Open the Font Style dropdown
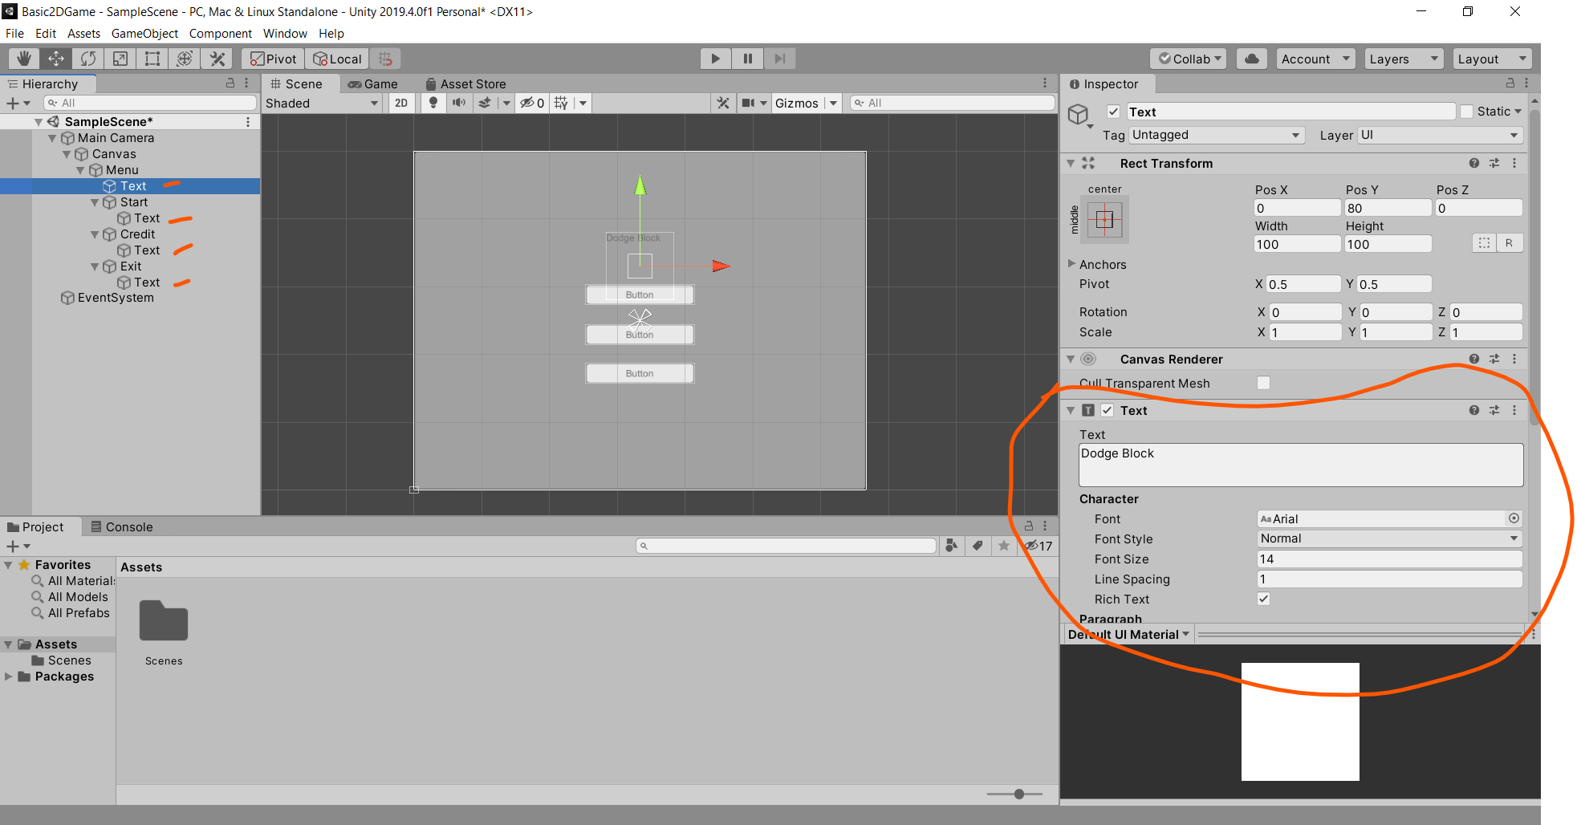 point(1389,538)
